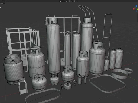
Task: Open the Select Box mode dropdown
Action: [2, 3]
